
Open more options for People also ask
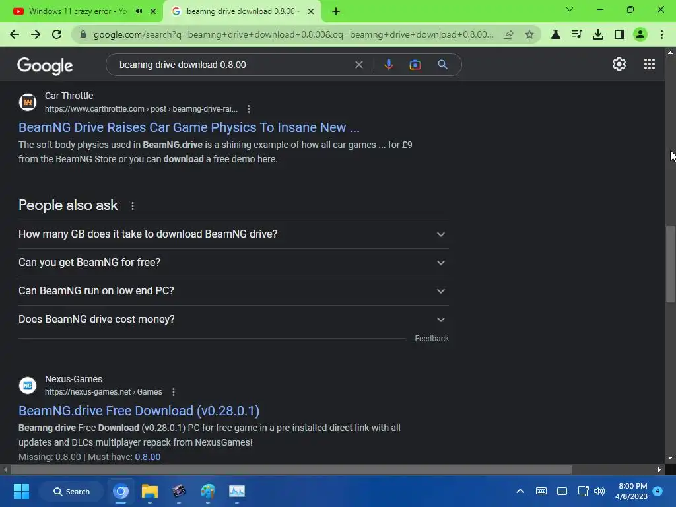[132, 206]
